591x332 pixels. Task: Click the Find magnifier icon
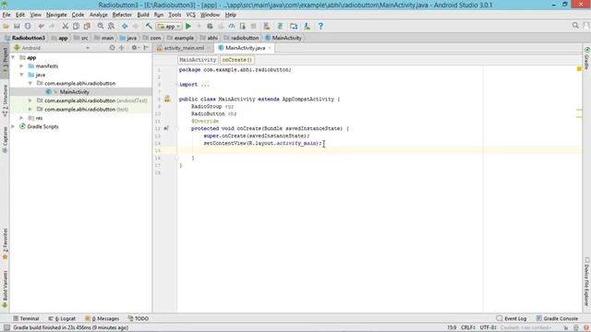click(x=101, y=27)
